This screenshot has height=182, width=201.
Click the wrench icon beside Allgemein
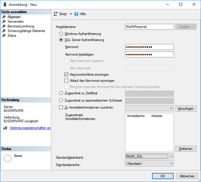click(4, 17)
